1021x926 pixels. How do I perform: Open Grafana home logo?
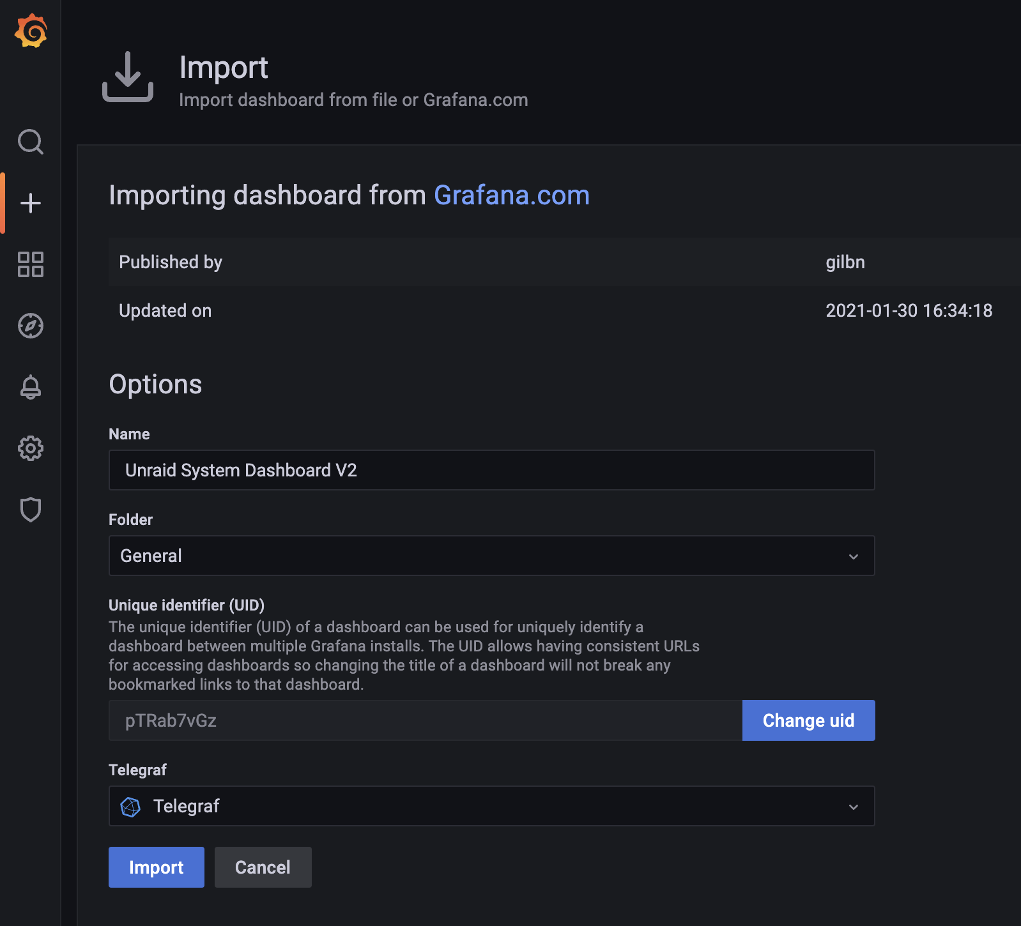click(x=31, y=31)
